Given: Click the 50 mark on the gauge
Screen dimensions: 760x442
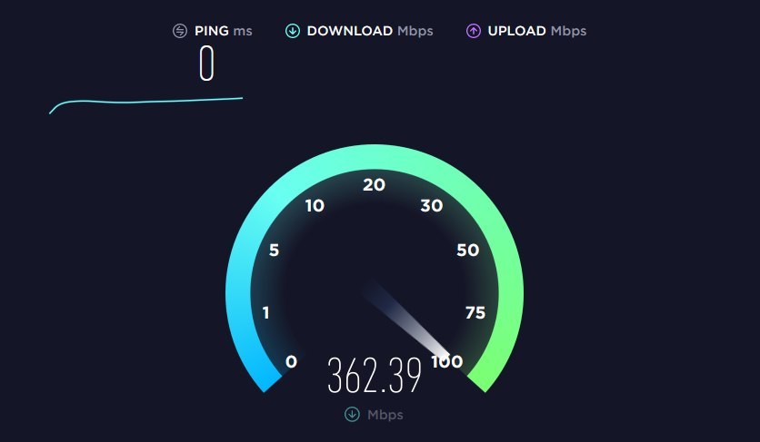Looking at the screenshot, I should point(468,250).
